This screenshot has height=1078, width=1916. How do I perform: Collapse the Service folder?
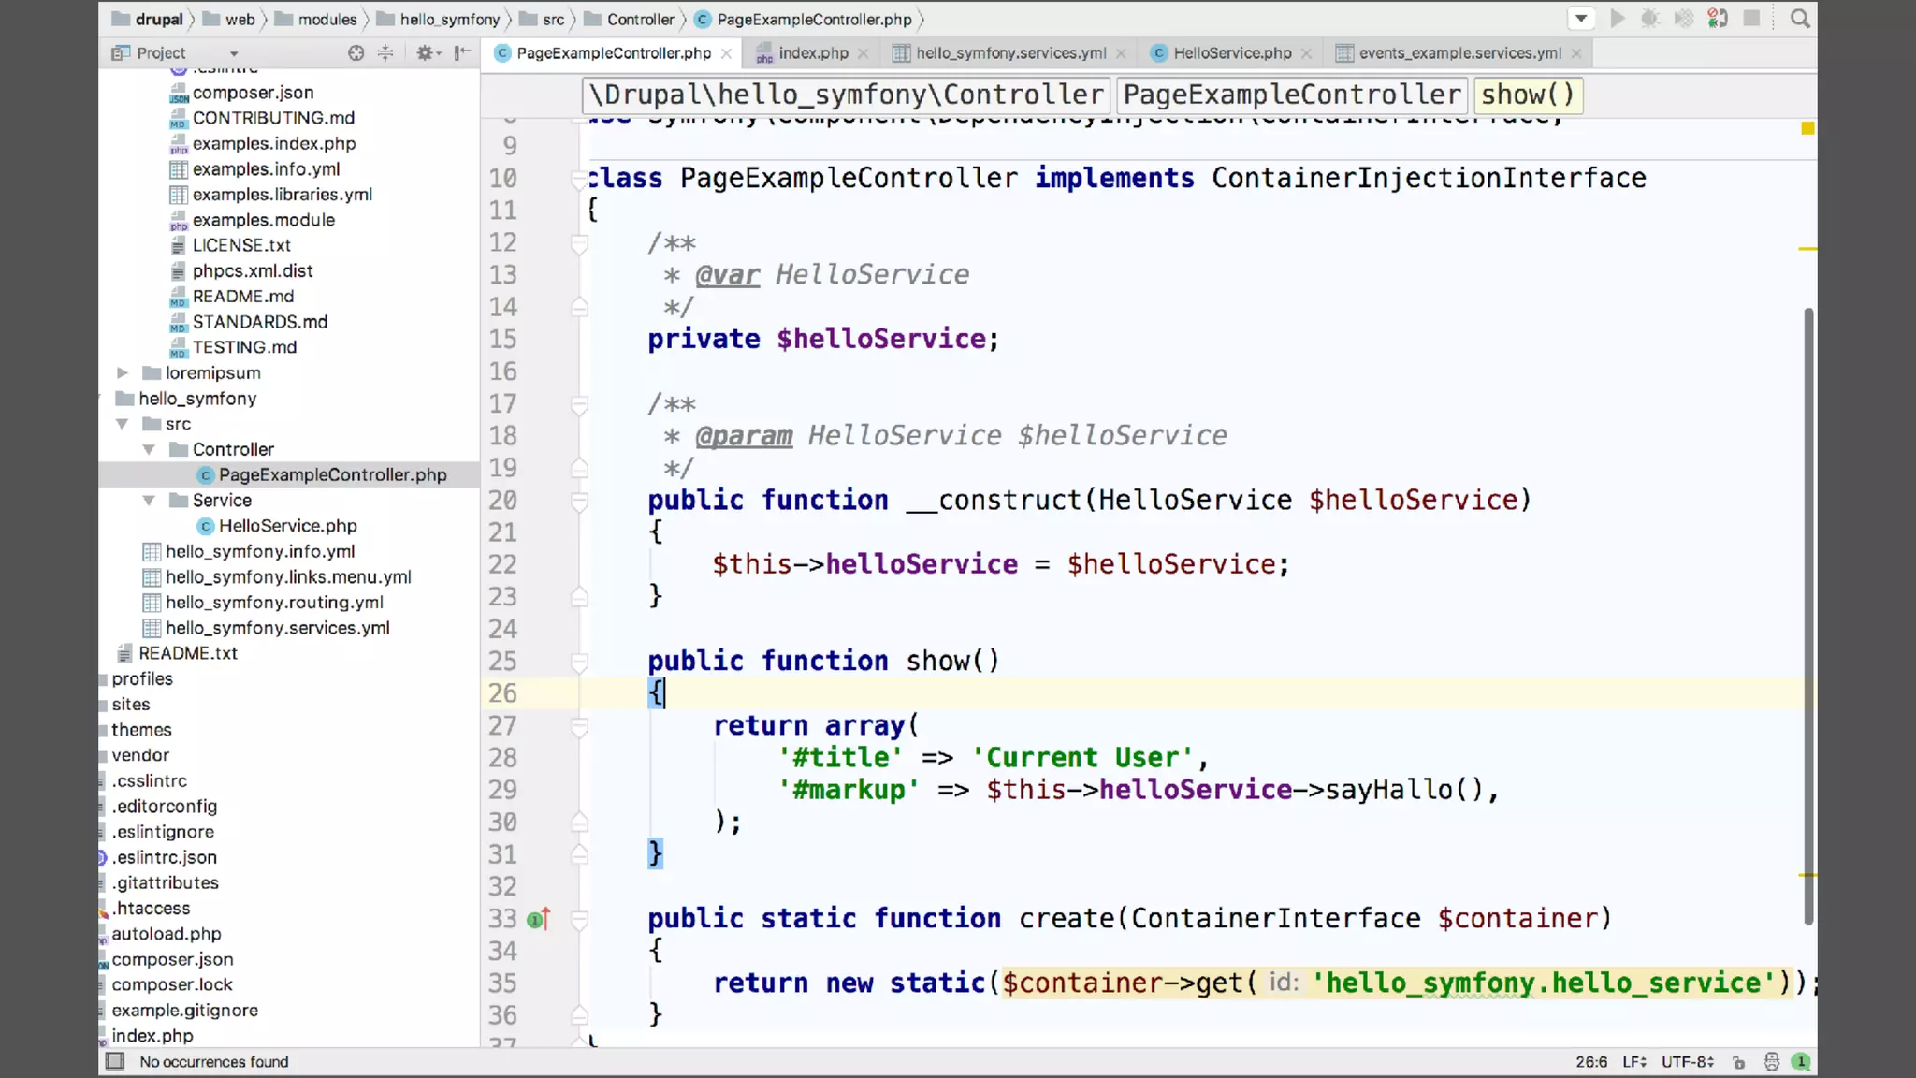click(x=149, y=500)
